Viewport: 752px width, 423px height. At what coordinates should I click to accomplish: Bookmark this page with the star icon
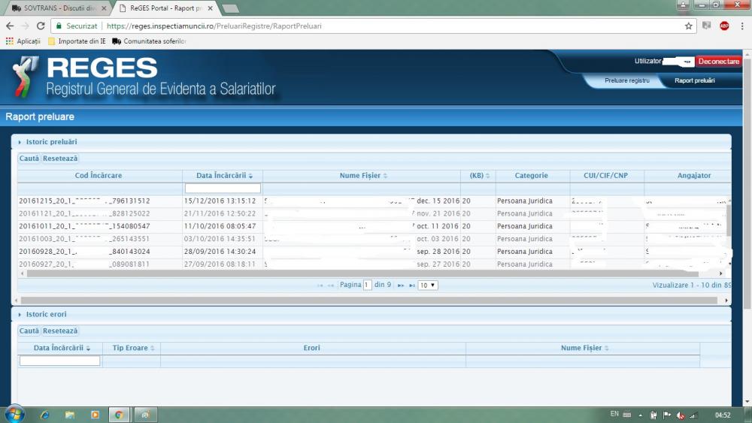click(x=688, y=26)
